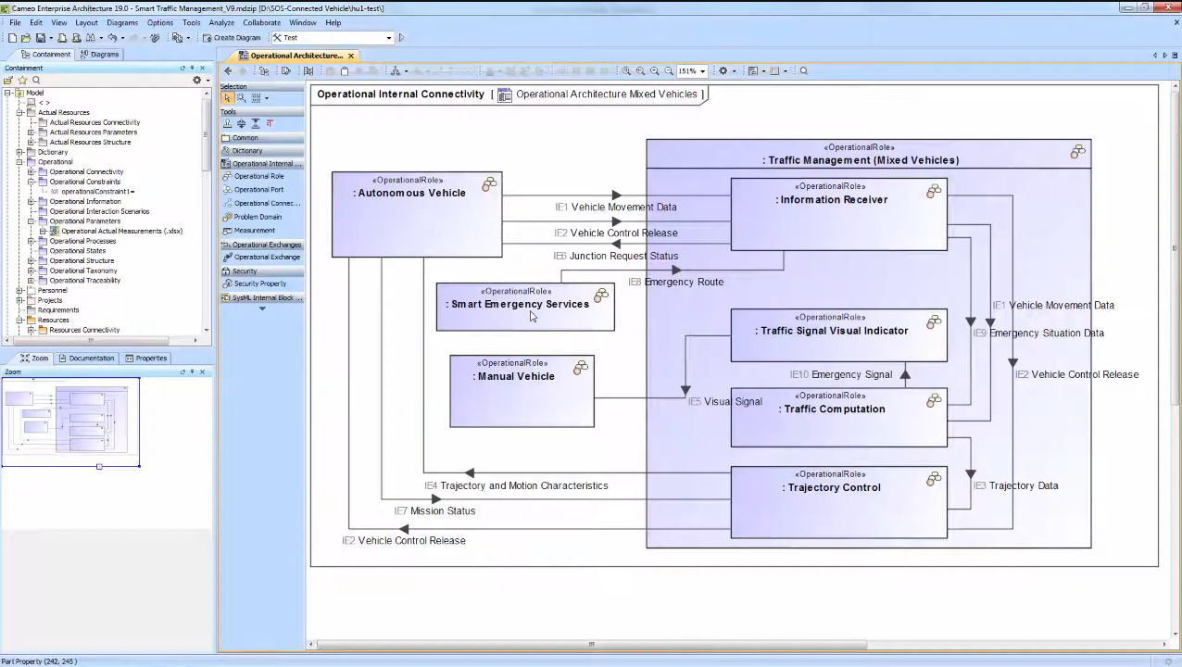Click the Traffic Management composite structure icon

(1078, 152)
